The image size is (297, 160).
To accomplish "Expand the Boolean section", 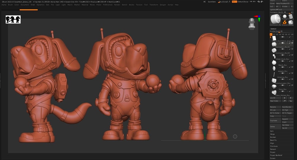I will click(273, 137).
